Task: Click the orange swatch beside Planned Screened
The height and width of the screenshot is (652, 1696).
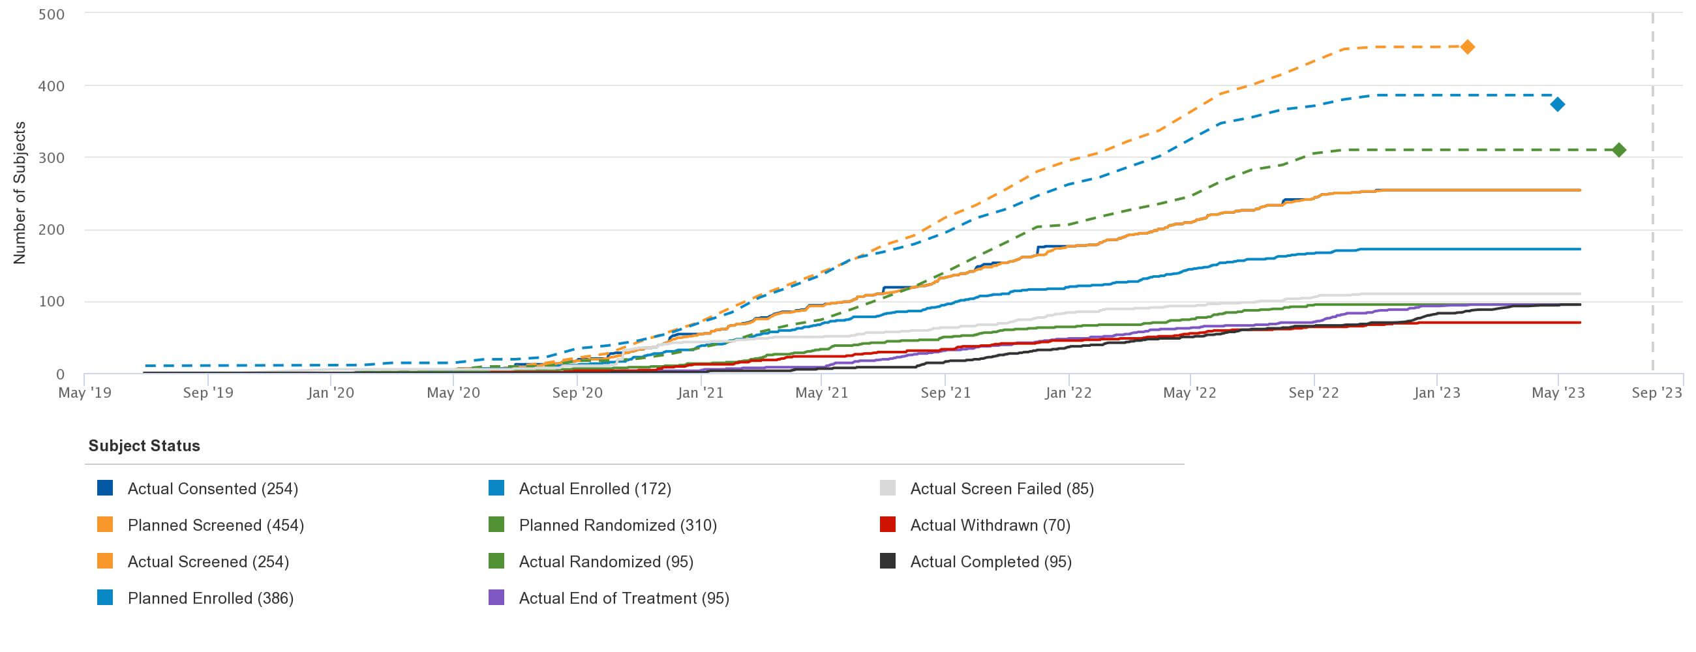Action: (x=104, y=525)
